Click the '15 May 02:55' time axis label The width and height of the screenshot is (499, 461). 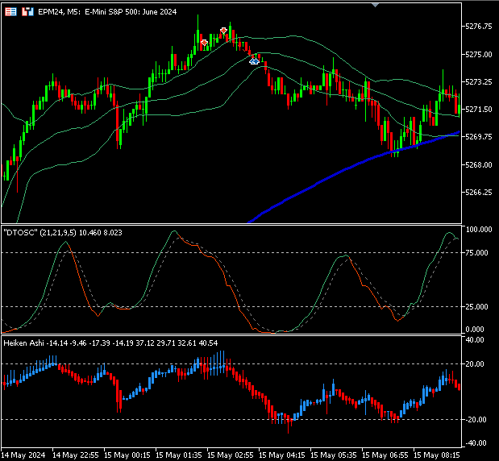click(x=231, y=455)
